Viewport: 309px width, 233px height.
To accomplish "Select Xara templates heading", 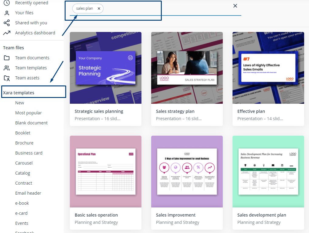I will coord(19,93).
